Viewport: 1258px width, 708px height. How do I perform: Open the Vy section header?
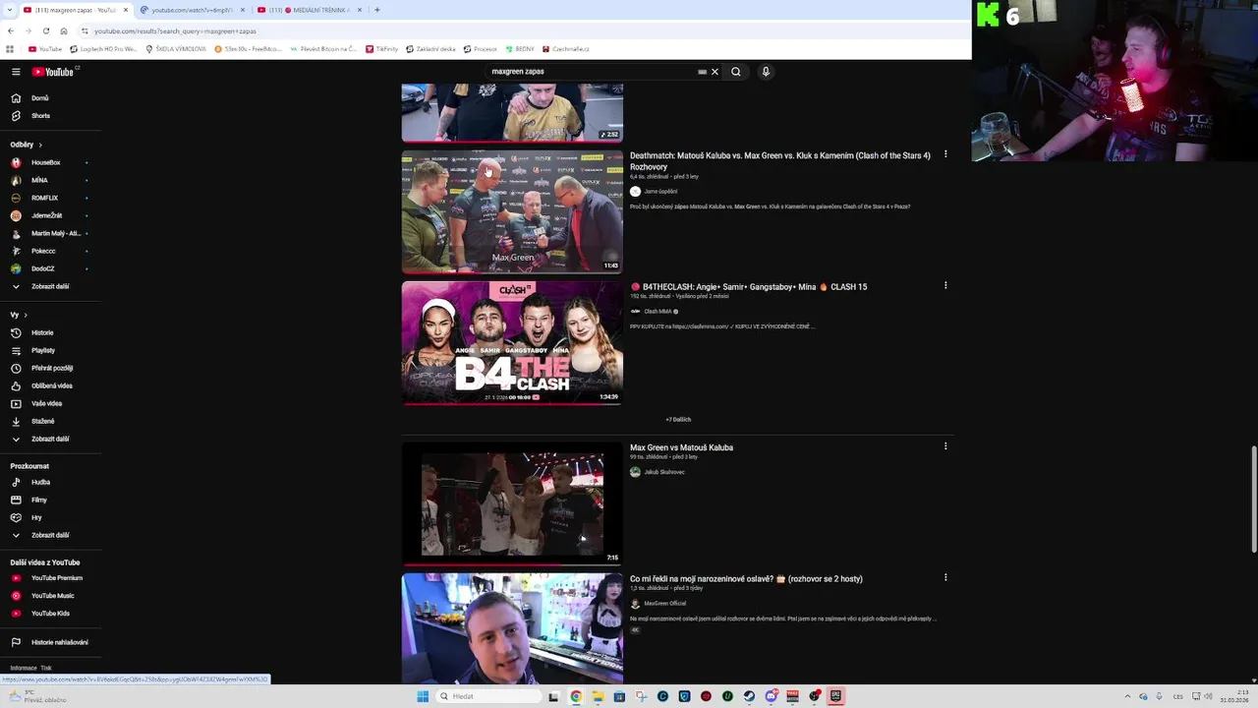pos(19,315)
